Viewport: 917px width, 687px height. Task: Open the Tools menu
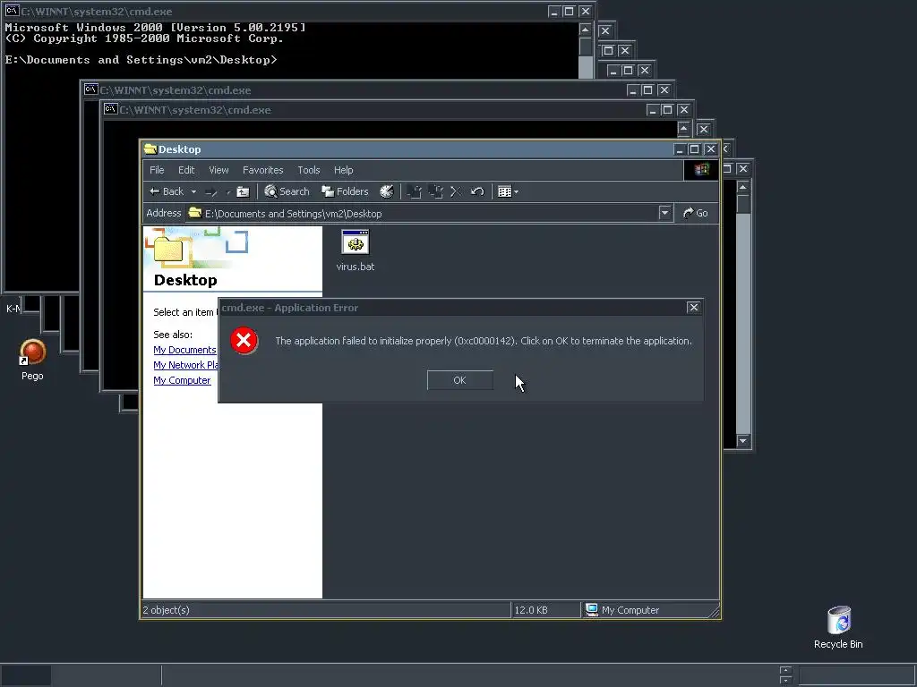[309, 170]
